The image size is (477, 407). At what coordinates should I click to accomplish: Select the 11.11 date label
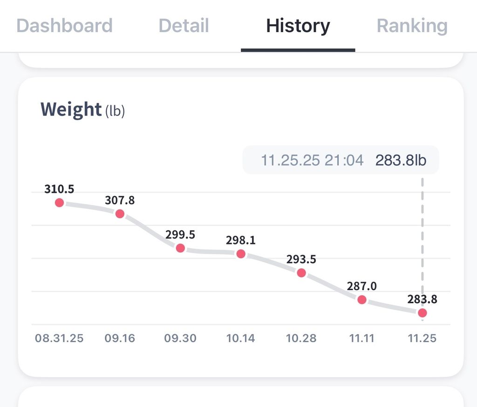(362, 338)
